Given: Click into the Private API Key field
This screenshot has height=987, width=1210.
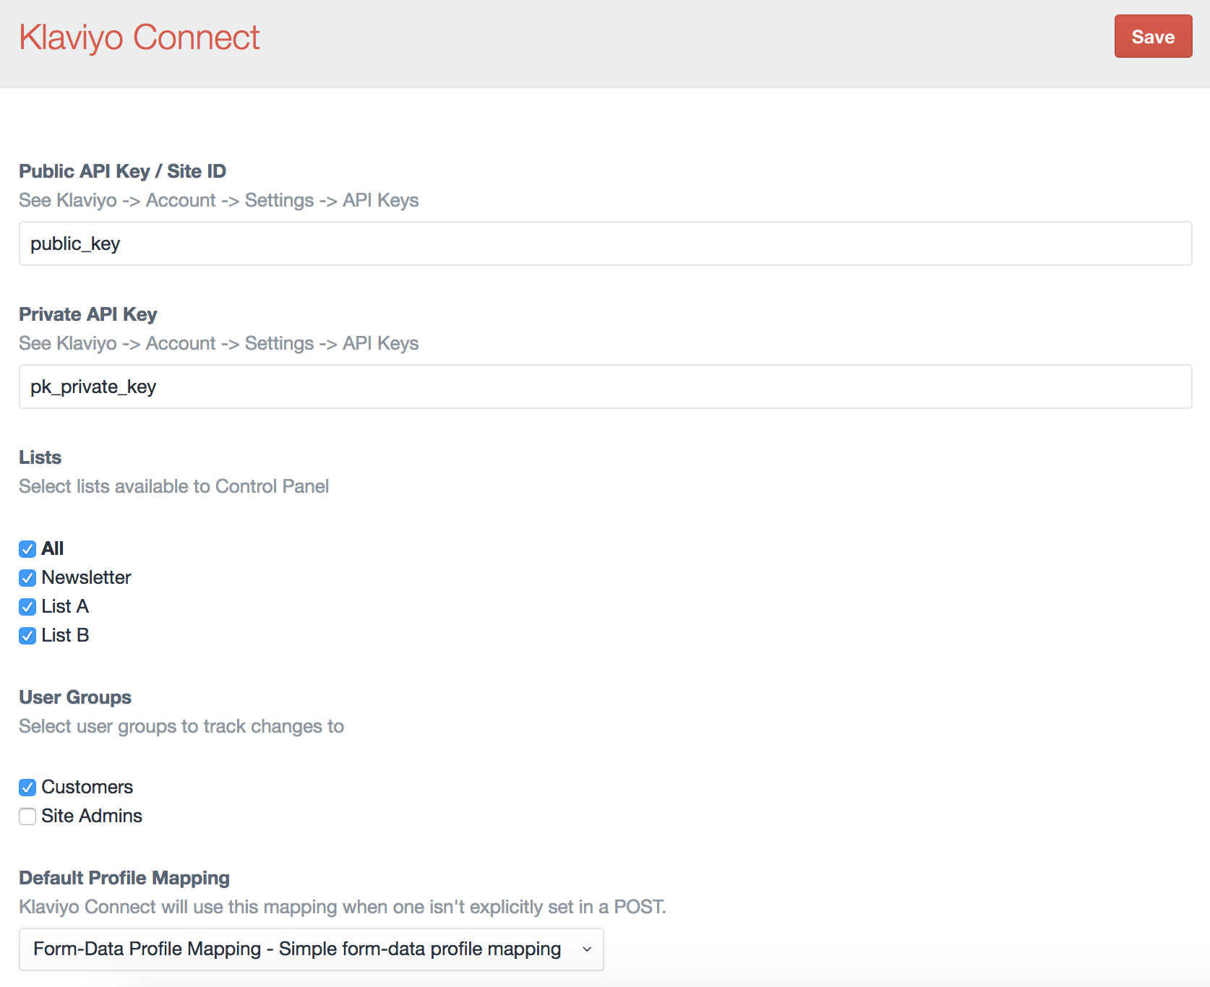Looking at the screenshot, I should point(604,387).
